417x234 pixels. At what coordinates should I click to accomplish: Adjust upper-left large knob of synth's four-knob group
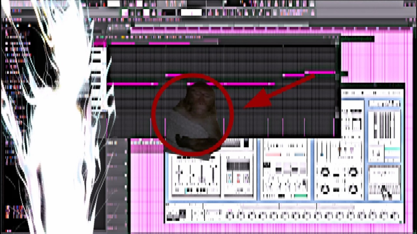point(325,172)
